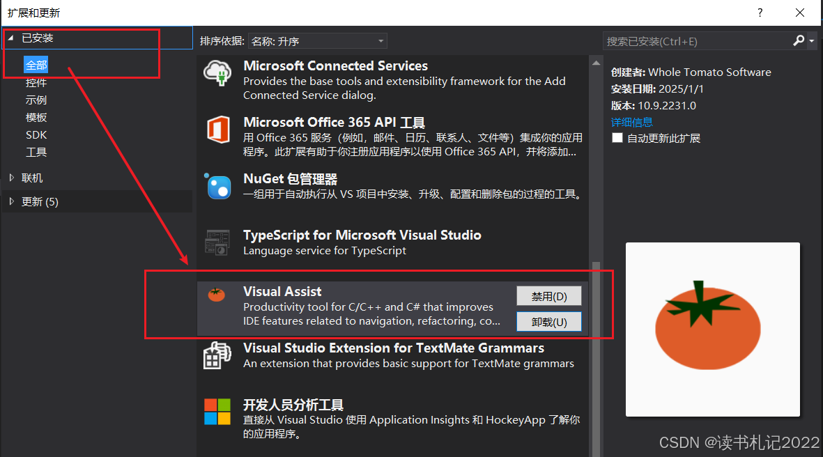Click the 开发人员分析工具 Microsoft logo icon
823x457 pixels.
tap(217, 412)
